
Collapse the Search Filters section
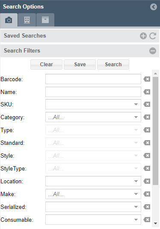pos(153,51)
